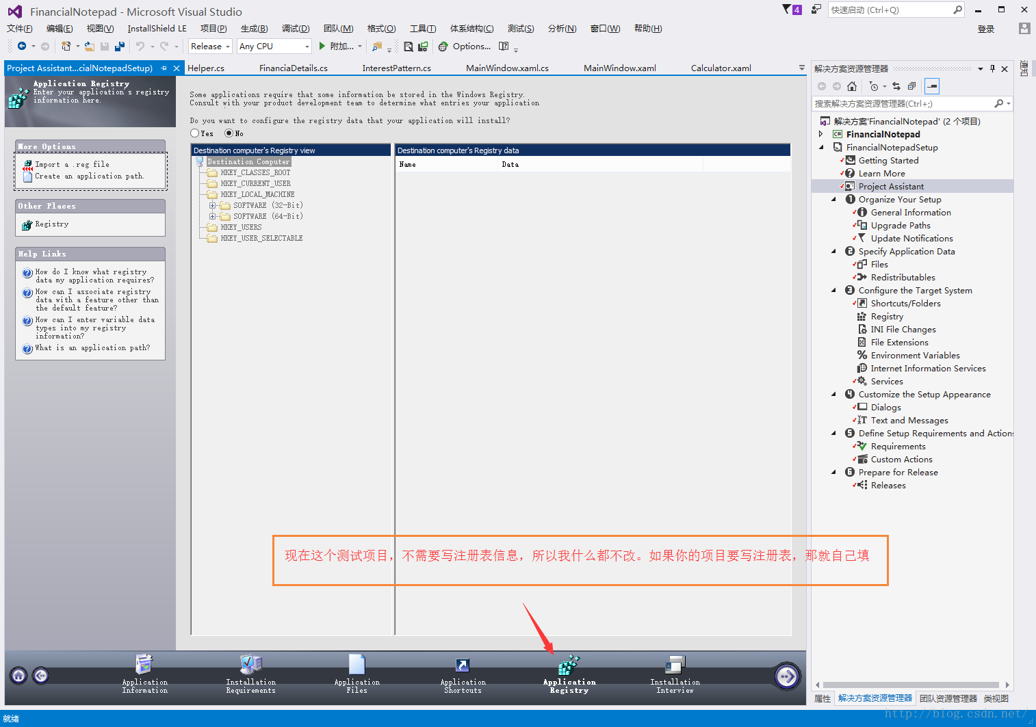1036x727 pixels.
Task: Switch to the MainWindow.xaml.cs tab
Action: 507,68
